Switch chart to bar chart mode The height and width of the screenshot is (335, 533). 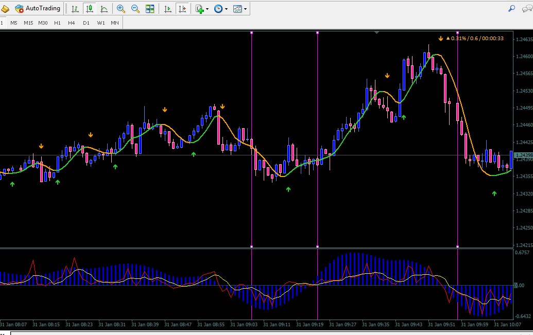click(x=75, y=9)
